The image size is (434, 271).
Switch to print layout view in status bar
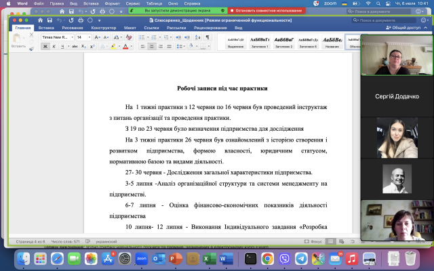[330, 241]
